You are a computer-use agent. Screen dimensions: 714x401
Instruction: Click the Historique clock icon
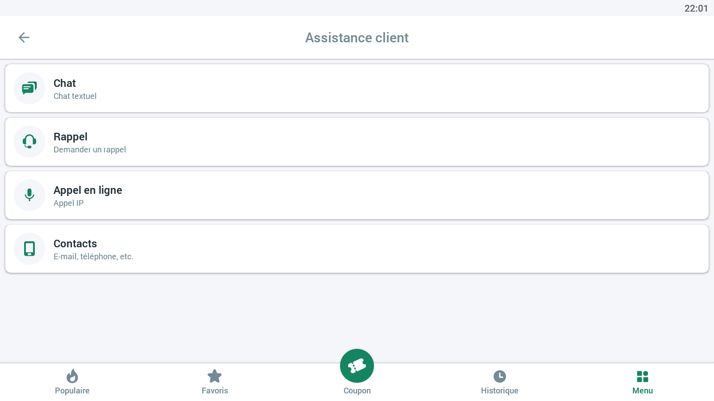pyautogui.click(x=500, y=376)
